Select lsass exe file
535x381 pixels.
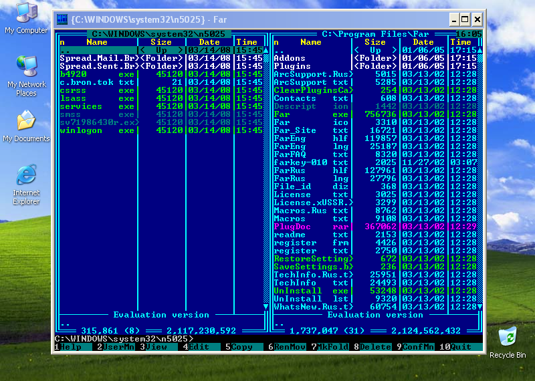[x=161, y=98]
